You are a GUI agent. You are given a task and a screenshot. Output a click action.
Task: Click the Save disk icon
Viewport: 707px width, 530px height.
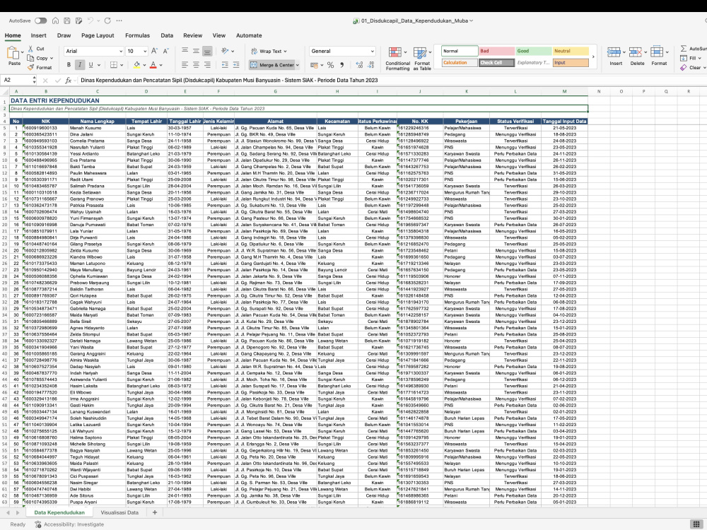click(66, 20)
